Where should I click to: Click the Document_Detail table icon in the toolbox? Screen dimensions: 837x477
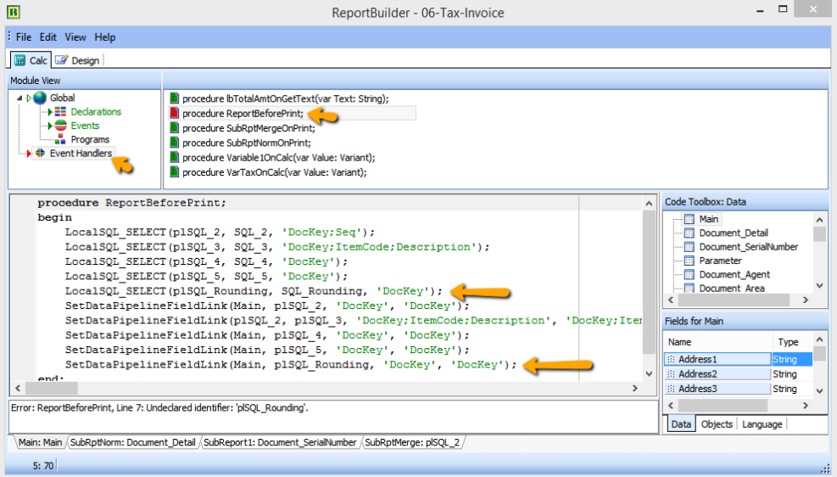689,233
